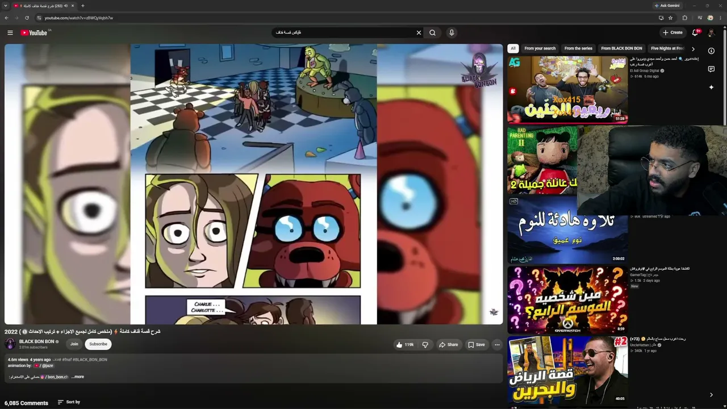
Task: Run search with the magnifier button
Action: [x=432, y=32]
